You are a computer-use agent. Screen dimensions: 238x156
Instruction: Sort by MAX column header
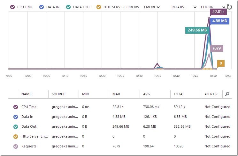116,94
